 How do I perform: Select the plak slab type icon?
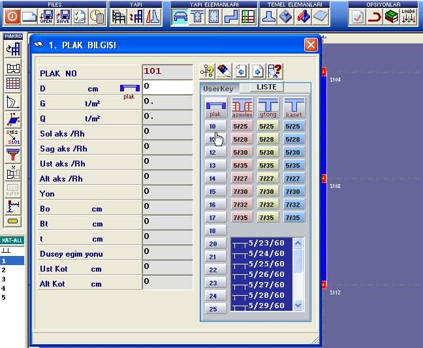coord(215,107)
